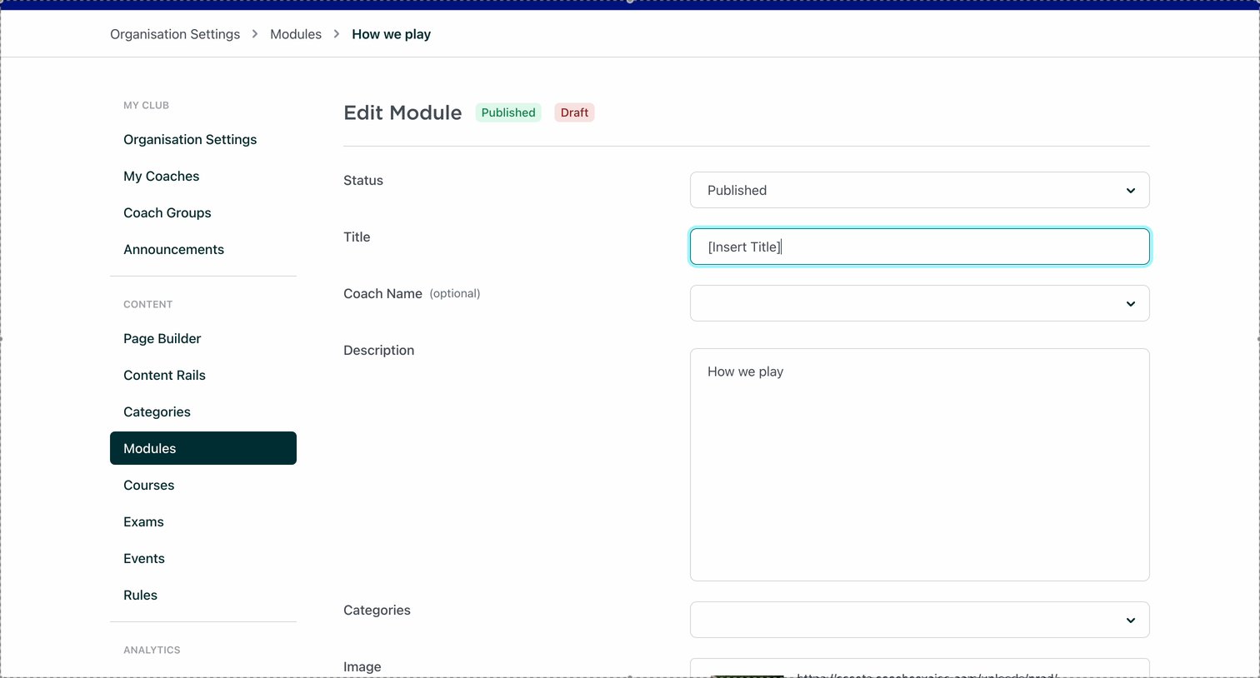This screenshot has width=1260, height=678.
Task: Click the first breadcrumb chevron separator
Action: coord(255,34)
